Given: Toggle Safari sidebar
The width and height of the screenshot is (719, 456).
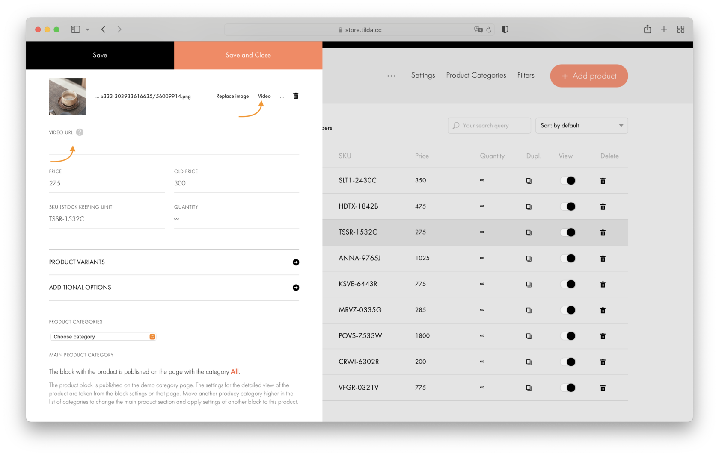Looking at the screenshot, I should (x=76, y=29).
